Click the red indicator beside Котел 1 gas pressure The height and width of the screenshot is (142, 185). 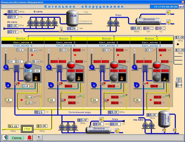pos(21,100)
